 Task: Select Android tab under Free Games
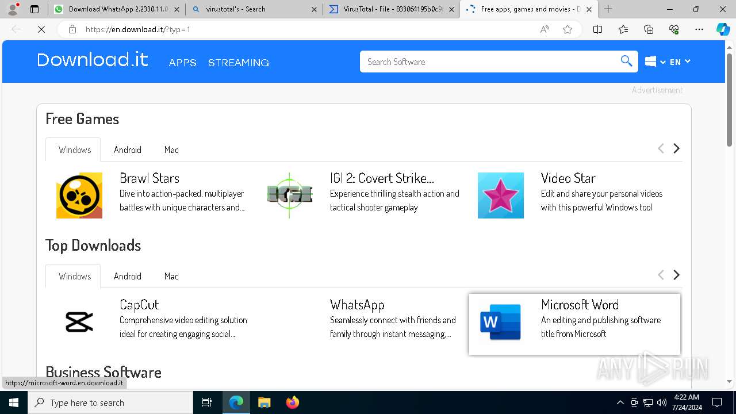coord(128,149)
